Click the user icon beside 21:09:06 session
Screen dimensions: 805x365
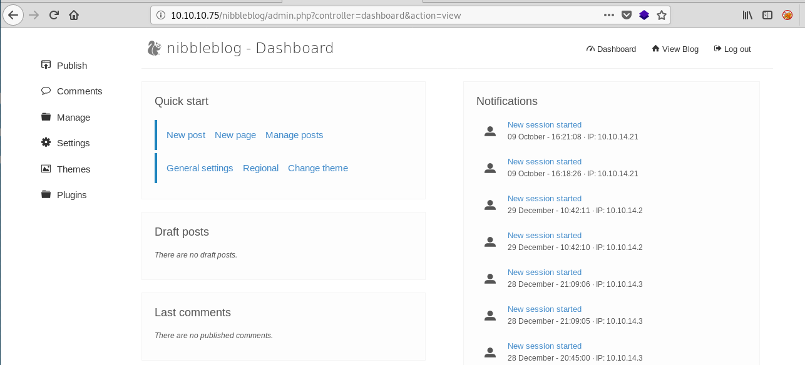pos(490,278)
